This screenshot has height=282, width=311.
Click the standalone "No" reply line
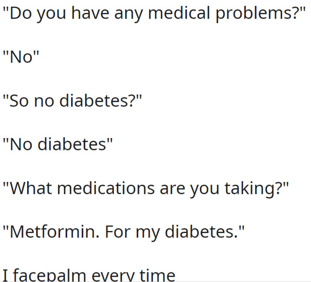tap(21, 56)
